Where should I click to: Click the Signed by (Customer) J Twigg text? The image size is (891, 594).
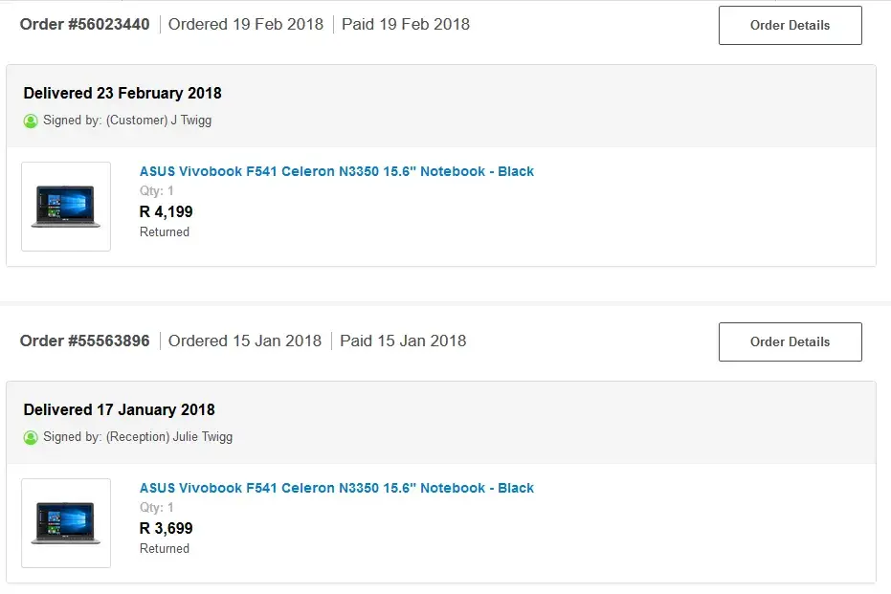pyautogui.click(x=127, y=121)
